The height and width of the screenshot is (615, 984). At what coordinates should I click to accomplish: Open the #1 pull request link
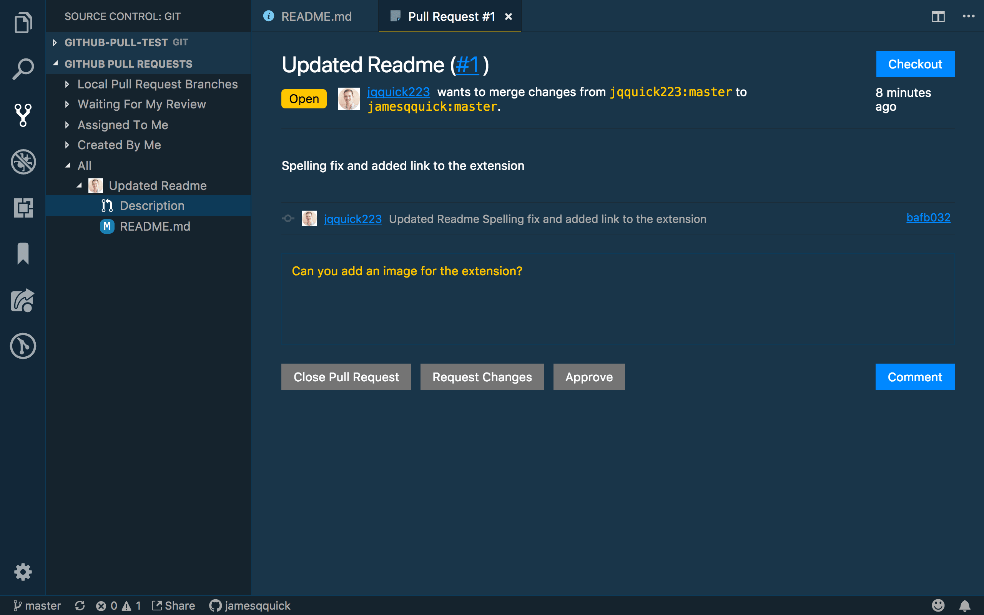[467, 65]
